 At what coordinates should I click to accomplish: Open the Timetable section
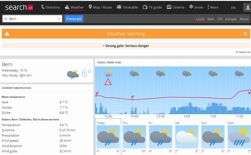pos(128,7)
